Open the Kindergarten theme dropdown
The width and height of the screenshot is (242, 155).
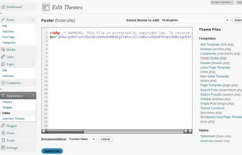point(195,20)
